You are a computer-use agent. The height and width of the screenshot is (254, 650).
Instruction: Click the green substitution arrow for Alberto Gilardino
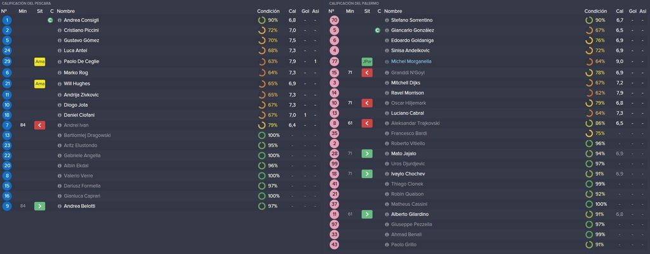367,214
